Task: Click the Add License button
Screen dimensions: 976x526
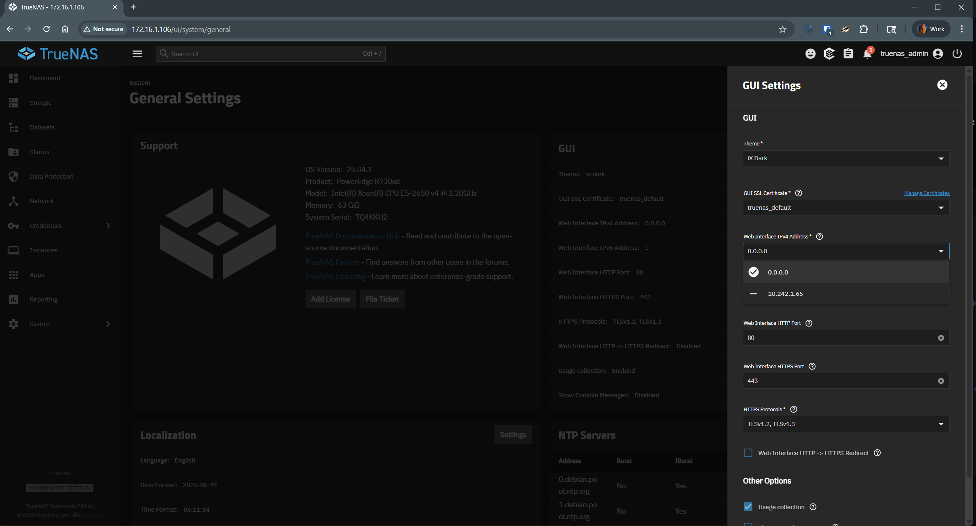Action: 331,299
